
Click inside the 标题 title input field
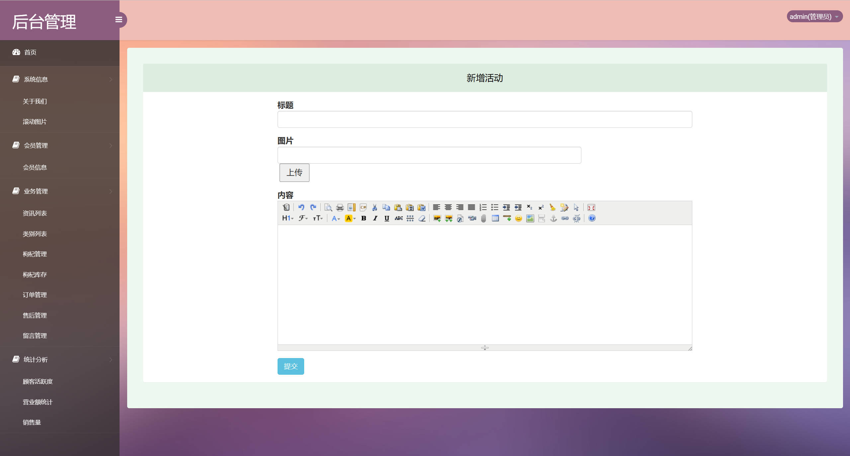pos(484,119)
